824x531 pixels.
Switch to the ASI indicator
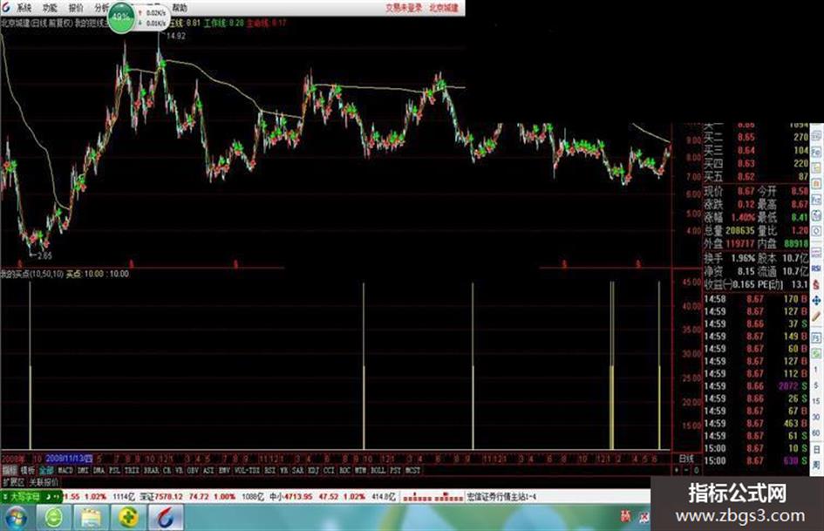207,470
